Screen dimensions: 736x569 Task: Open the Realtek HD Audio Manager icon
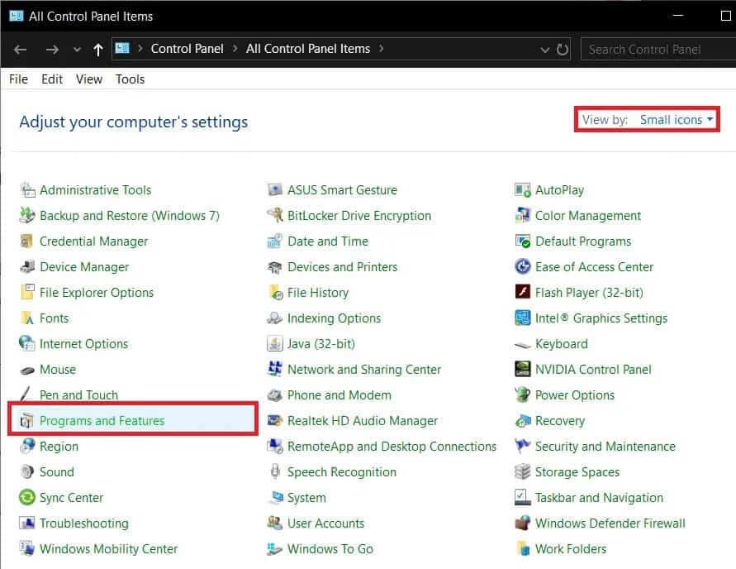[x=274, y=420]
